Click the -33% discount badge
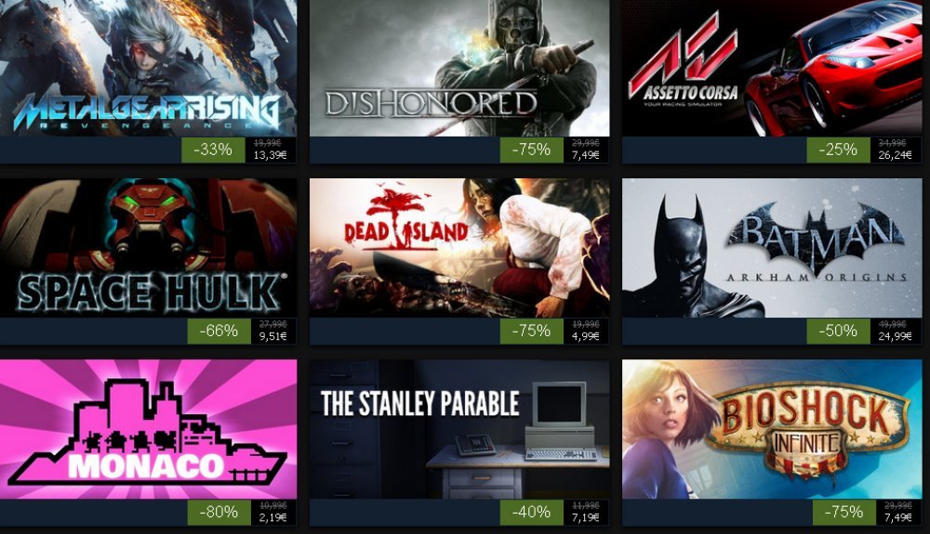The image size is (930, 534). tap(213, 150)
